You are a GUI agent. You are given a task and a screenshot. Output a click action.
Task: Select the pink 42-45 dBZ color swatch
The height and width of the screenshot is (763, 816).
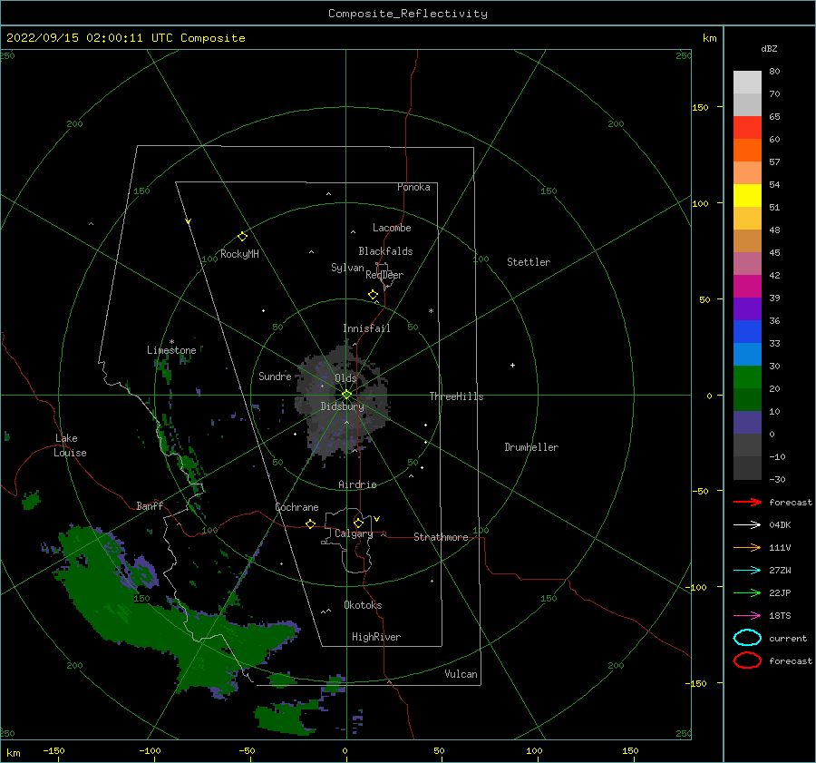pyautogui.click(x=747, y=264)
